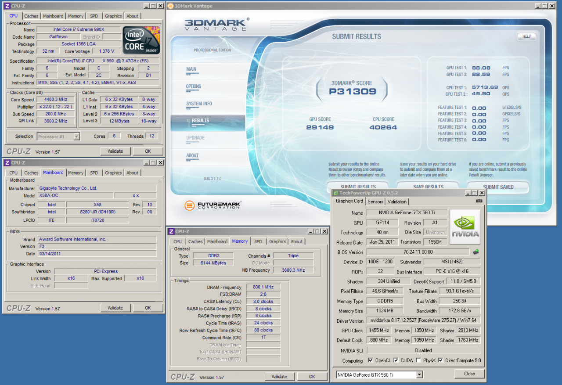562x385 pixels.
Task: Click the Intel Core i7 Extreme 990X name
Action: pos(79,29)
